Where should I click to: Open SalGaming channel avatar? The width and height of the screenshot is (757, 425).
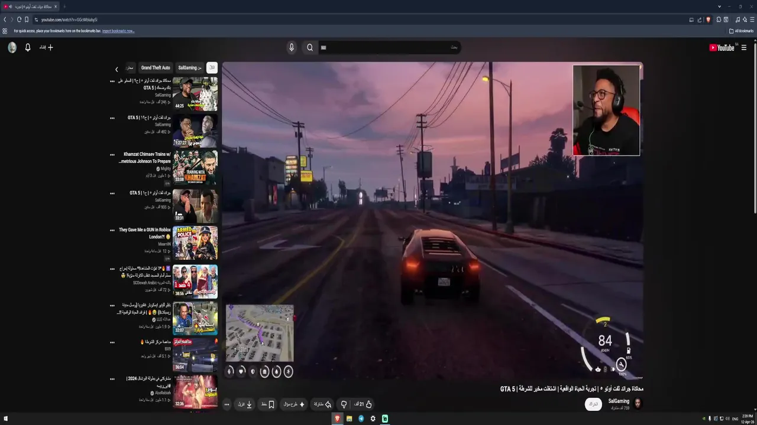tap(638, 404)
